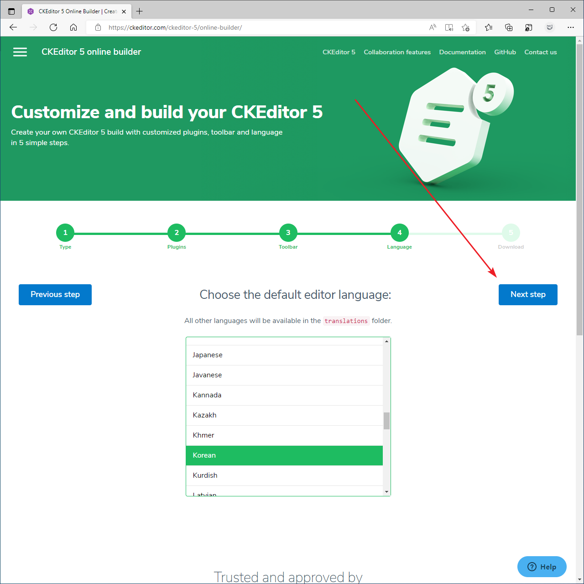Image resolution: width=584 pixels, height=584 pixels.
Task: Pick Khmer from the language list
Action: coord(284,435)
